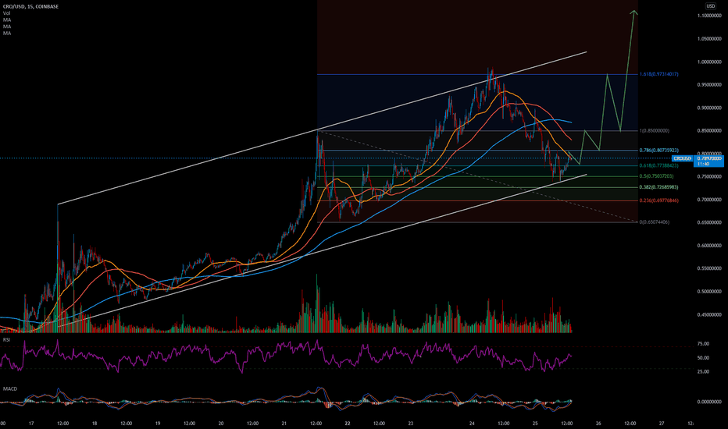
Task: Click 0.95000000 on the price axis
Action: click(x=709, y=85)
